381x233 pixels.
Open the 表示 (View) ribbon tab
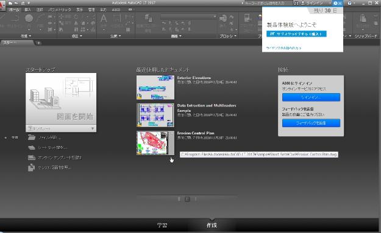coord(79,10)
